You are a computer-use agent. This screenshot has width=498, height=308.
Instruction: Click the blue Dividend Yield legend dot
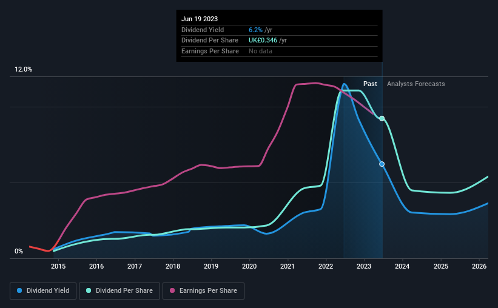(x=19, y=290)
